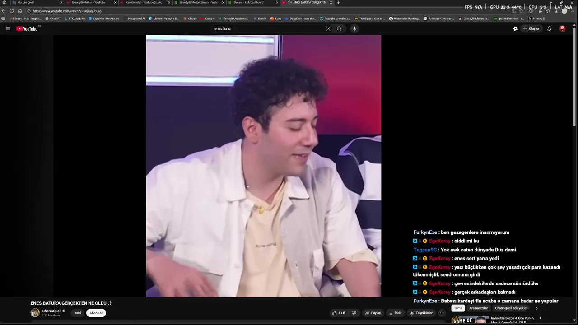578x325 pixels.
Task: Open the AI Image Generator bookmark
Action: coord(439,19)
